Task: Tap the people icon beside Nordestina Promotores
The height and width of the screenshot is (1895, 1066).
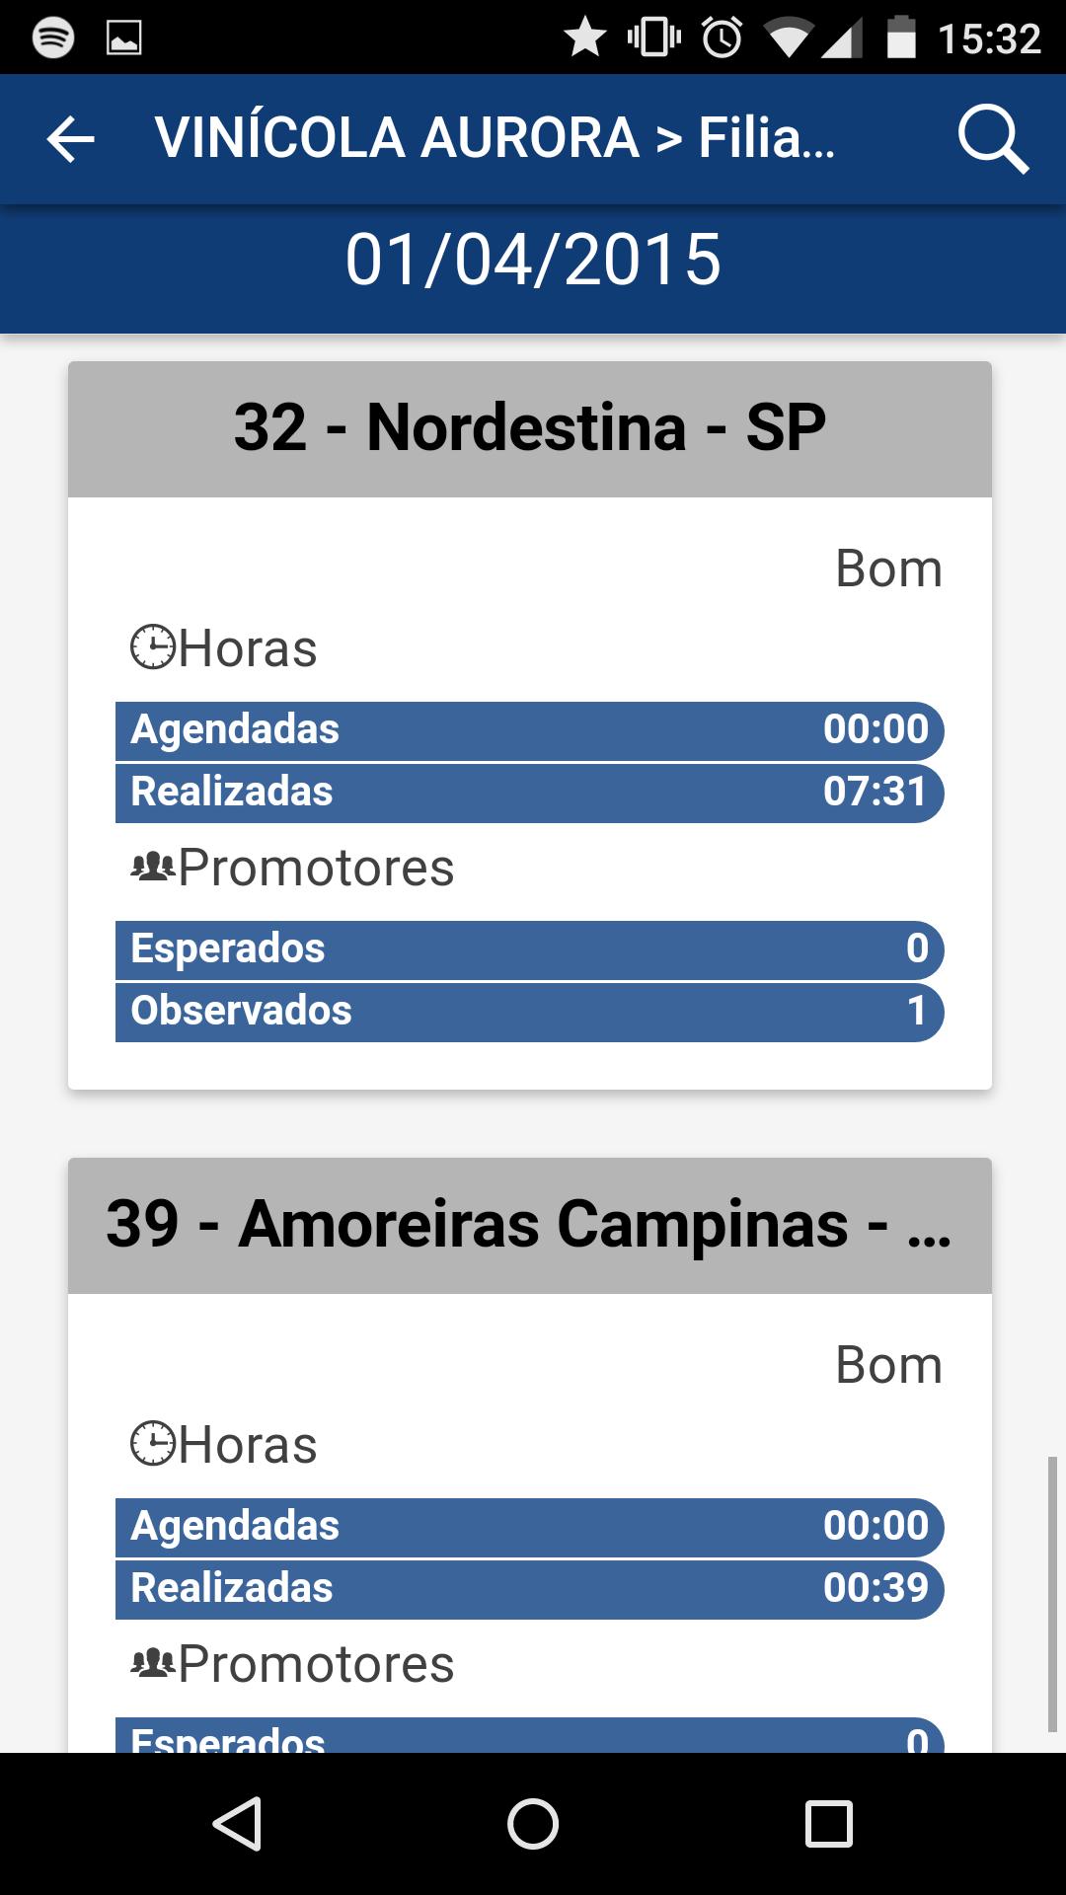Action: [153, 868]
